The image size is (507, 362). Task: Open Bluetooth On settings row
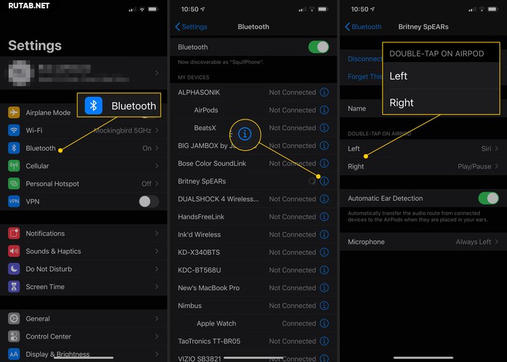coord(83,148)
